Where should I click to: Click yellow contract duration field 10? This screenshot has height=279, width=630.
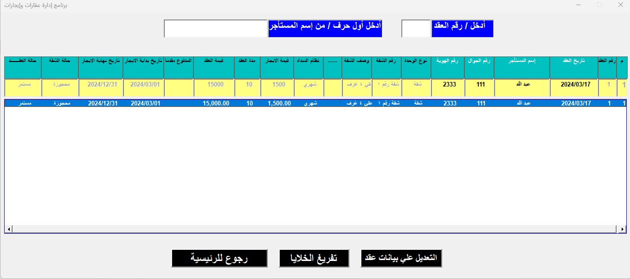pyautogui.click(x=247, y=87)
